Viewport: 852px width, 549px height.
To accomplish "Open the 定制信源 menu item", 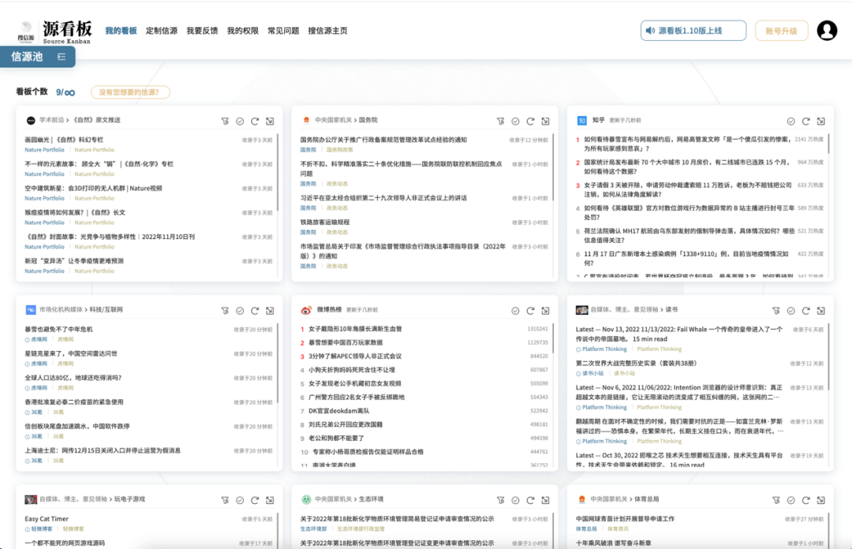I will [x=162, y=31].
